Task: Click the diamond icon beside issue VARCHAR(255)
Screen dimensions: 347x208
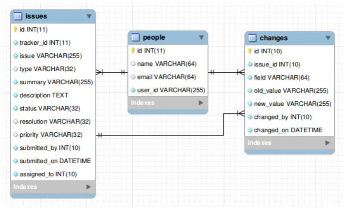Action: pos(16,56)
